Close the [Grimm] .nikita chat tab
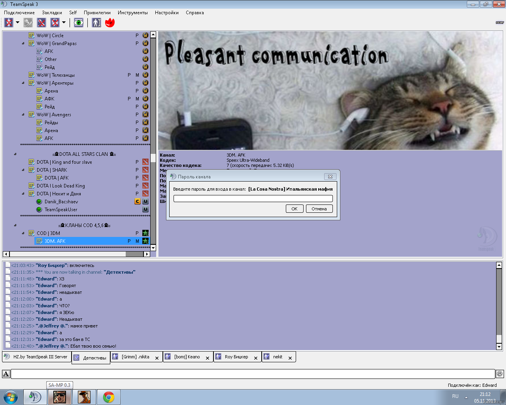 point(157,358)
